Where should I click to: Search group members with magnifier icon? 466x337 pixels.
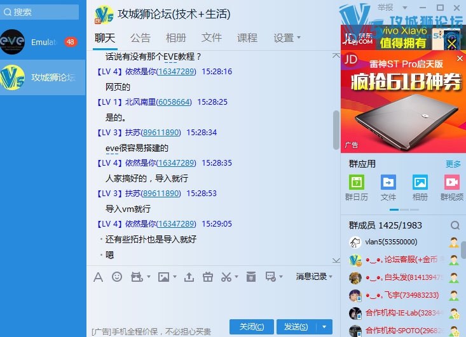455,225
